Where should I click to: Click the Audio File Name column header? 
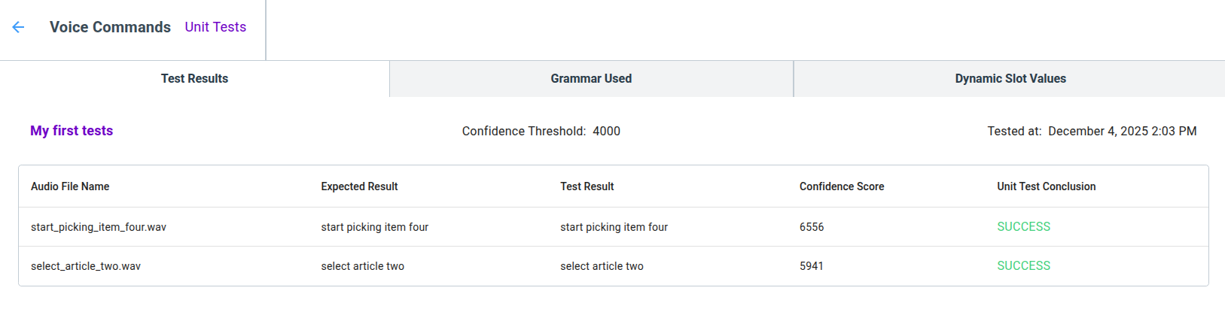(x=70, y=186)
